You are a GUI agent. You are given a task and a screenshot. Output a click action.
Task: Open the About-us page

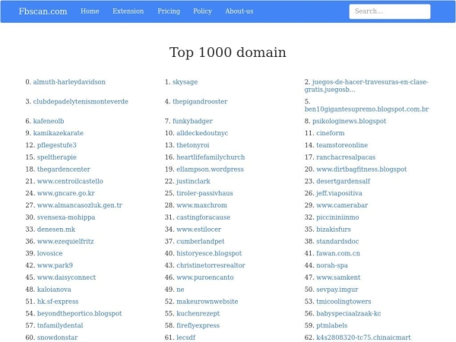click(x=239, y=11)
